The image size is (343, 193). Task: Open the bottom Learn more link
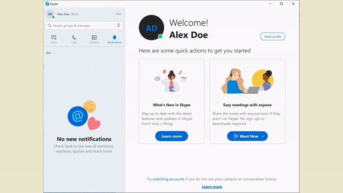(x=212, y=187)
